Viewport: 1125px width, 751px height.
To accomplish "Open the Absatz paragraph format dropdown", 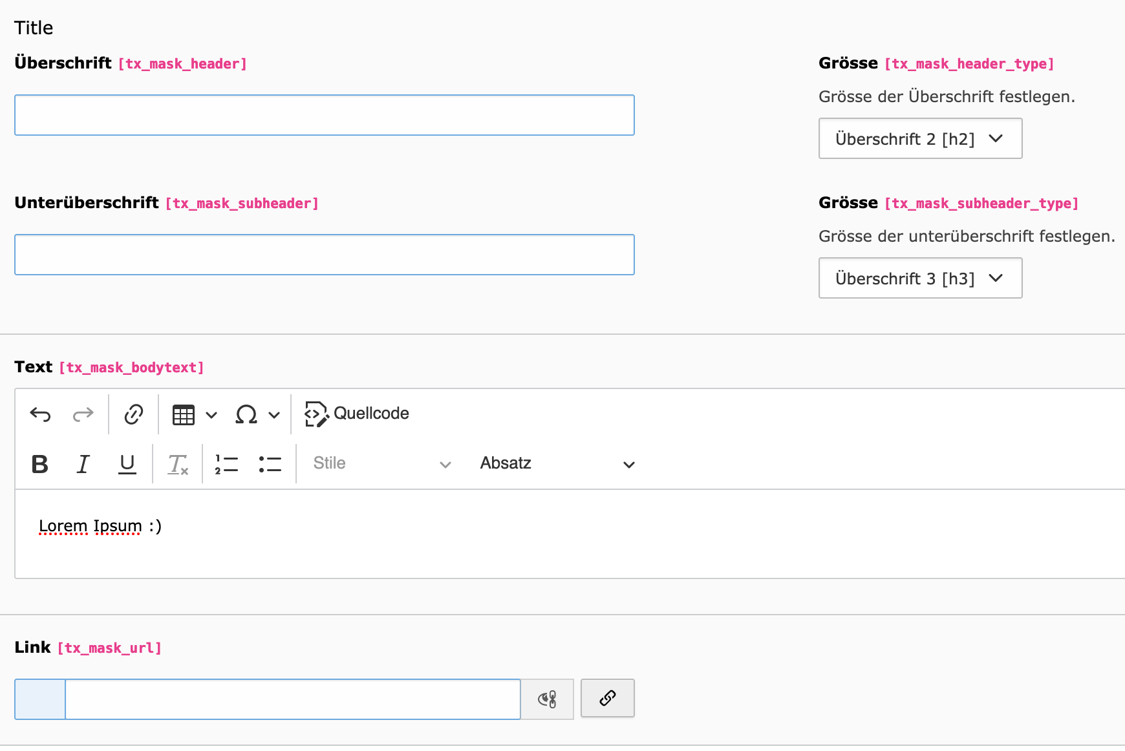I will (x=557, y=463).
